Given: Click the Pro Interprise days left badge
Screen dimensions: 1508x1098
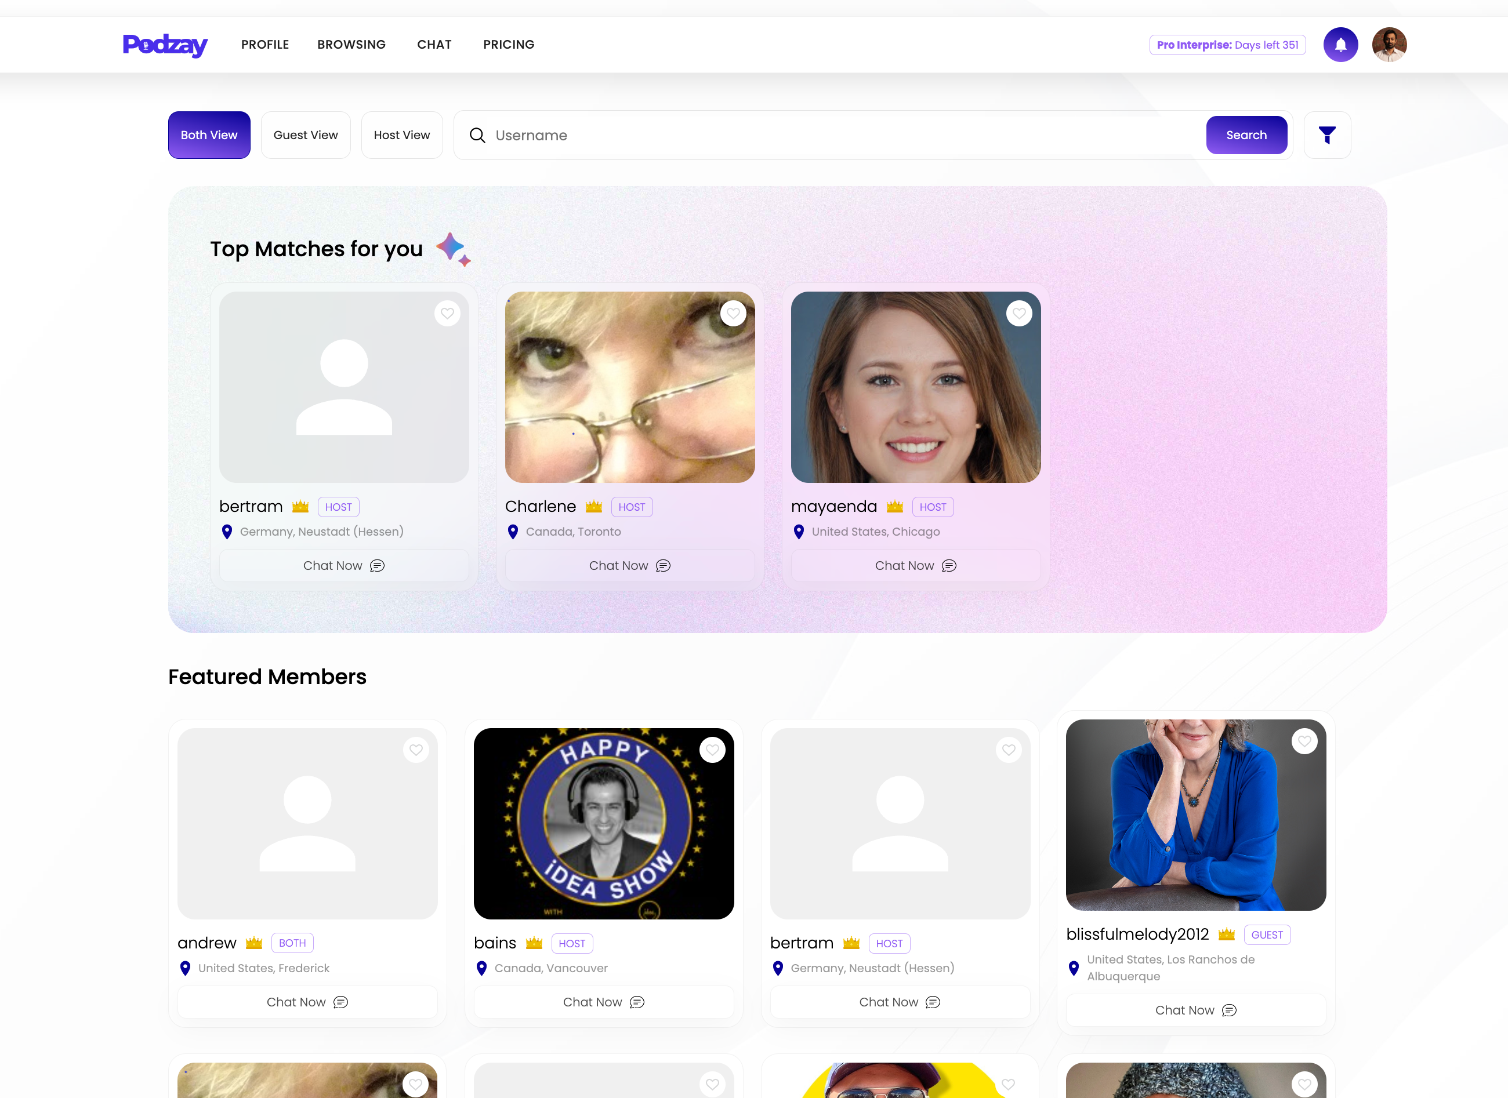Looking at the screenshot, I should click(x=1227, y=45).
